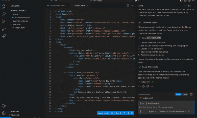This screenshot has height=118, width=197.
Task: Open website folder link in chat
Action: click(x=153, y=67)
